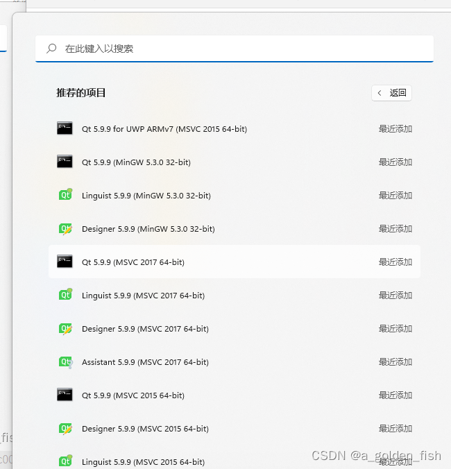Viewport: 451px width, 469px height.
Task: Click console icon for Qt 5.9.9 MSVC 2017
Action: pyautogui.click(x=65, y=262)
